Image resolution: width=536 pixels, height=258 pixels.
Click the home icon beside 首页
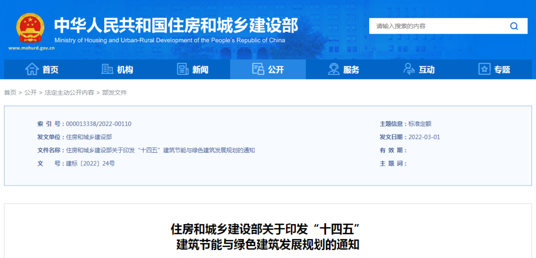pyautogui.click(x=32, y=69)
